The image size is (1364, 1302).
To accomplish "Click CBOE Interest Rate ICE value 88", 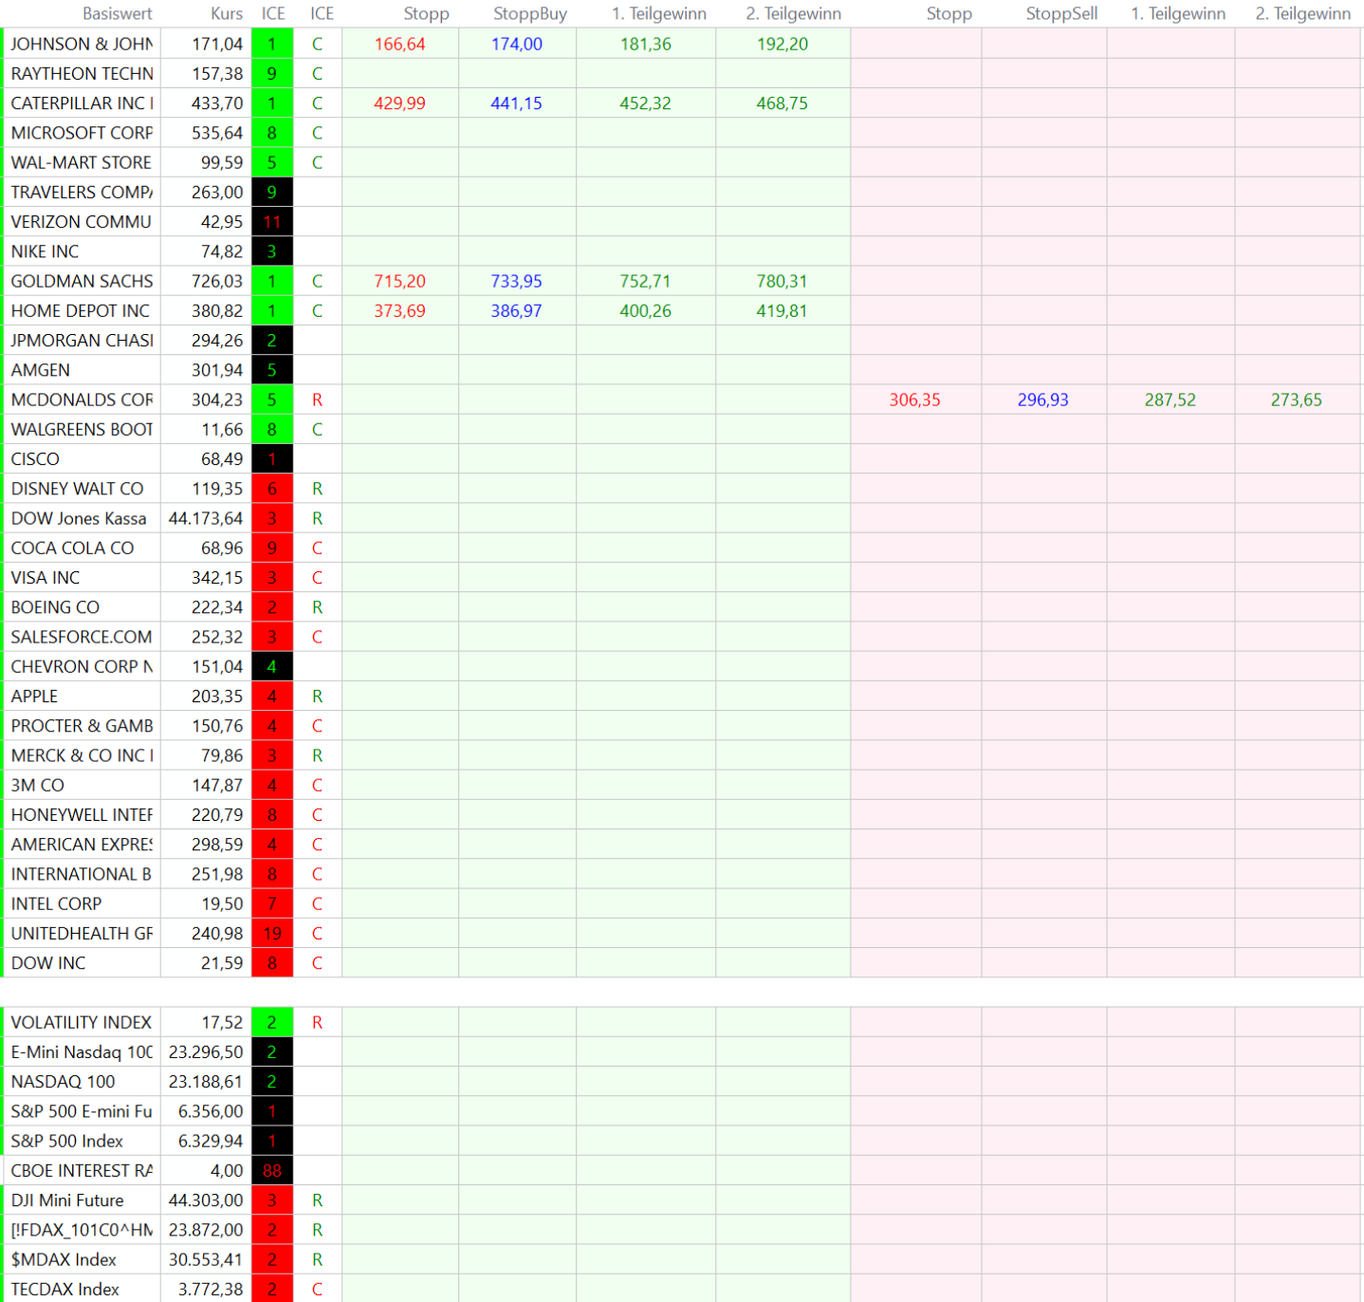I will (271, 1170).
